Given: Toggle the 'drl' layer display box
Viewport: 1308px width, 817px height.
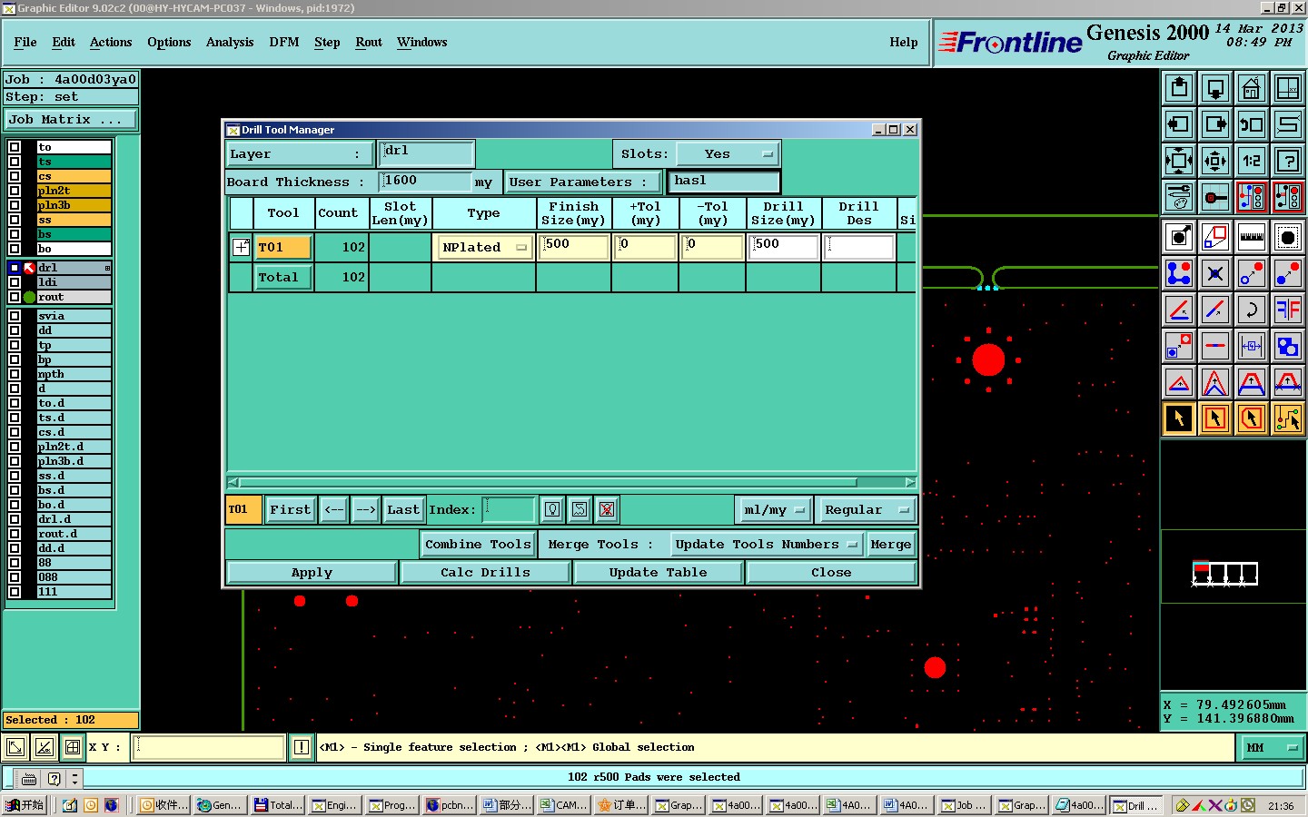Looking at the screenshot, I should point(15,268).
